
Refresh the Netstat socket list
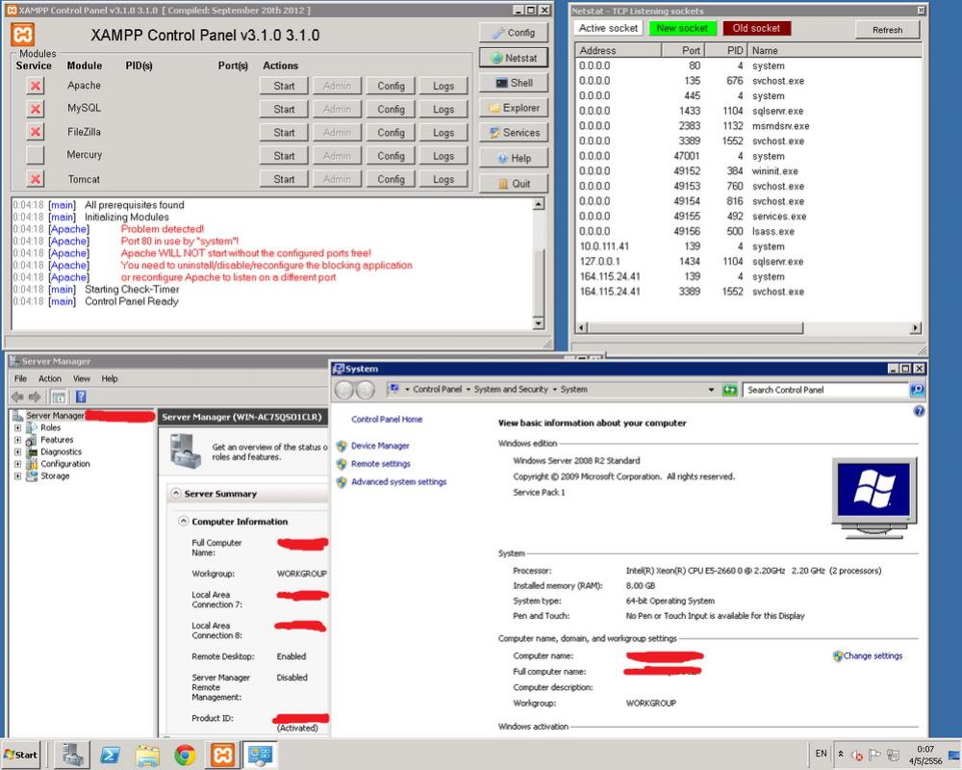(x=887, y=30)
